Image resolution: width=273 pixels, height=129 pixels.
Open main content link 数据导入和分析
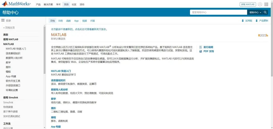(x=59, y=90)
